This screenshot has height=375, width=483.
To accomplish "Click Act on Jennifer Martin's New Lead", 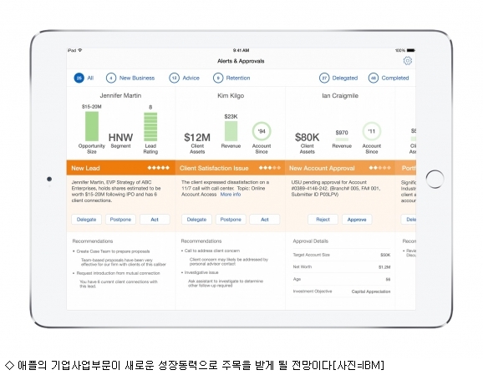I will (x=155, y=219).
